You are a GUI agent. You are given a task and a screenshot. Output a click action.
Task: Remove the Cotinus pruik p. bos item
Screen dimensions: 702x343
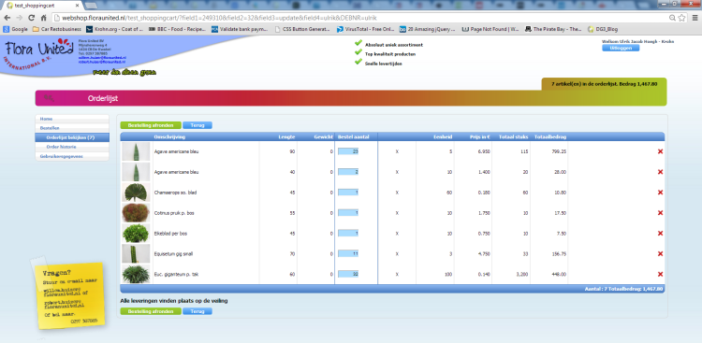click(660, 213)
